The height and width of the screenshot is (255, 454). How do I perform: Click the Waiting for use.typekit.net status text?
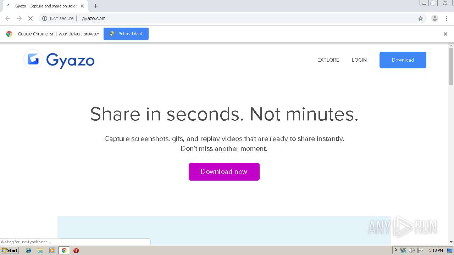tap(25, 242)
